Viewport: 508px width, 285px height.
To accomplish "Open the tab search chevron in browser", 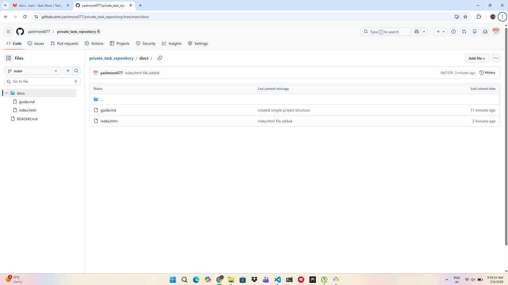I will (x=5, y=6).
